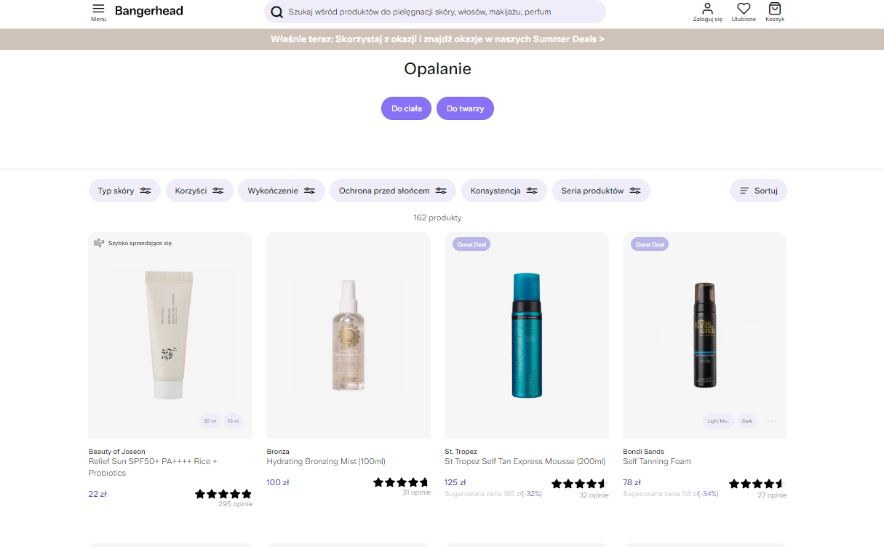Viewport: 884px width, 547px height.
Task: Click the Sugerowana cena 118 zł text
Action: (661, 494)
